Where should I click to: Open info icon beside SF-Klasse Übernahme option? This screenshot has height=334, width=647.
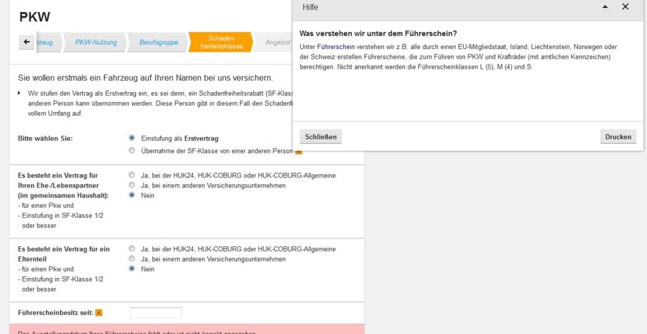click(x=299, y=152)
